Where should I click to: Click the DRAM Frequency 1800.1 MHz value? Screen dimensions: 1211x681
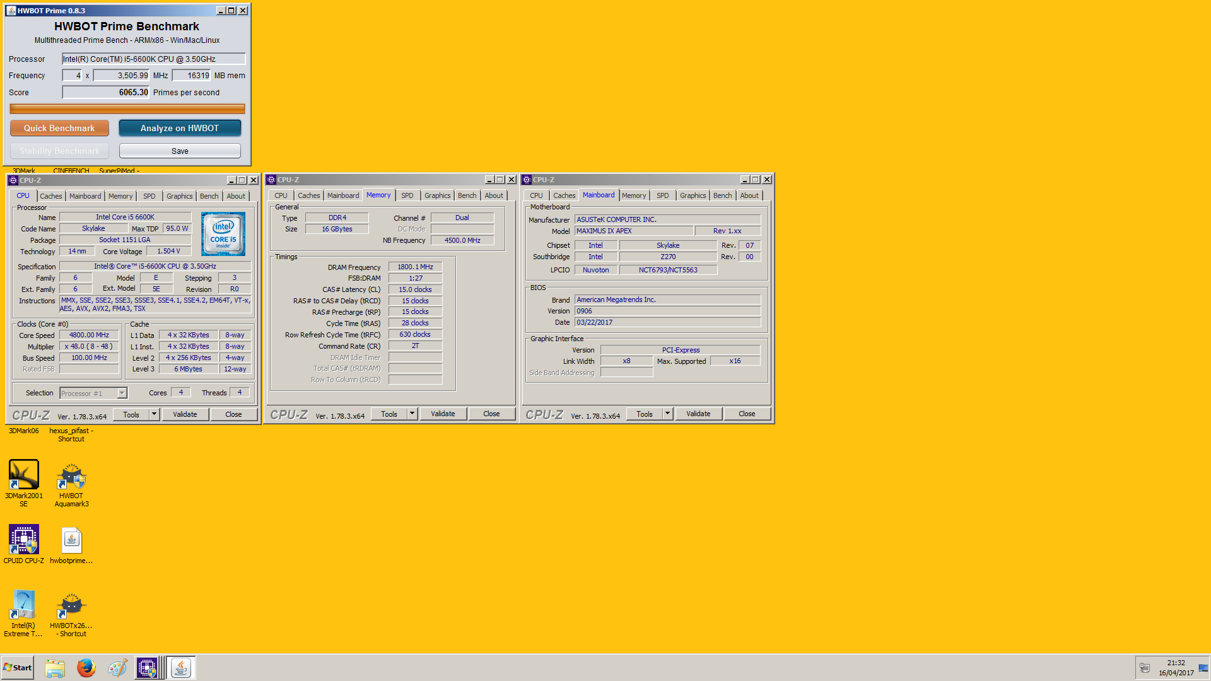tap(415, 267)
